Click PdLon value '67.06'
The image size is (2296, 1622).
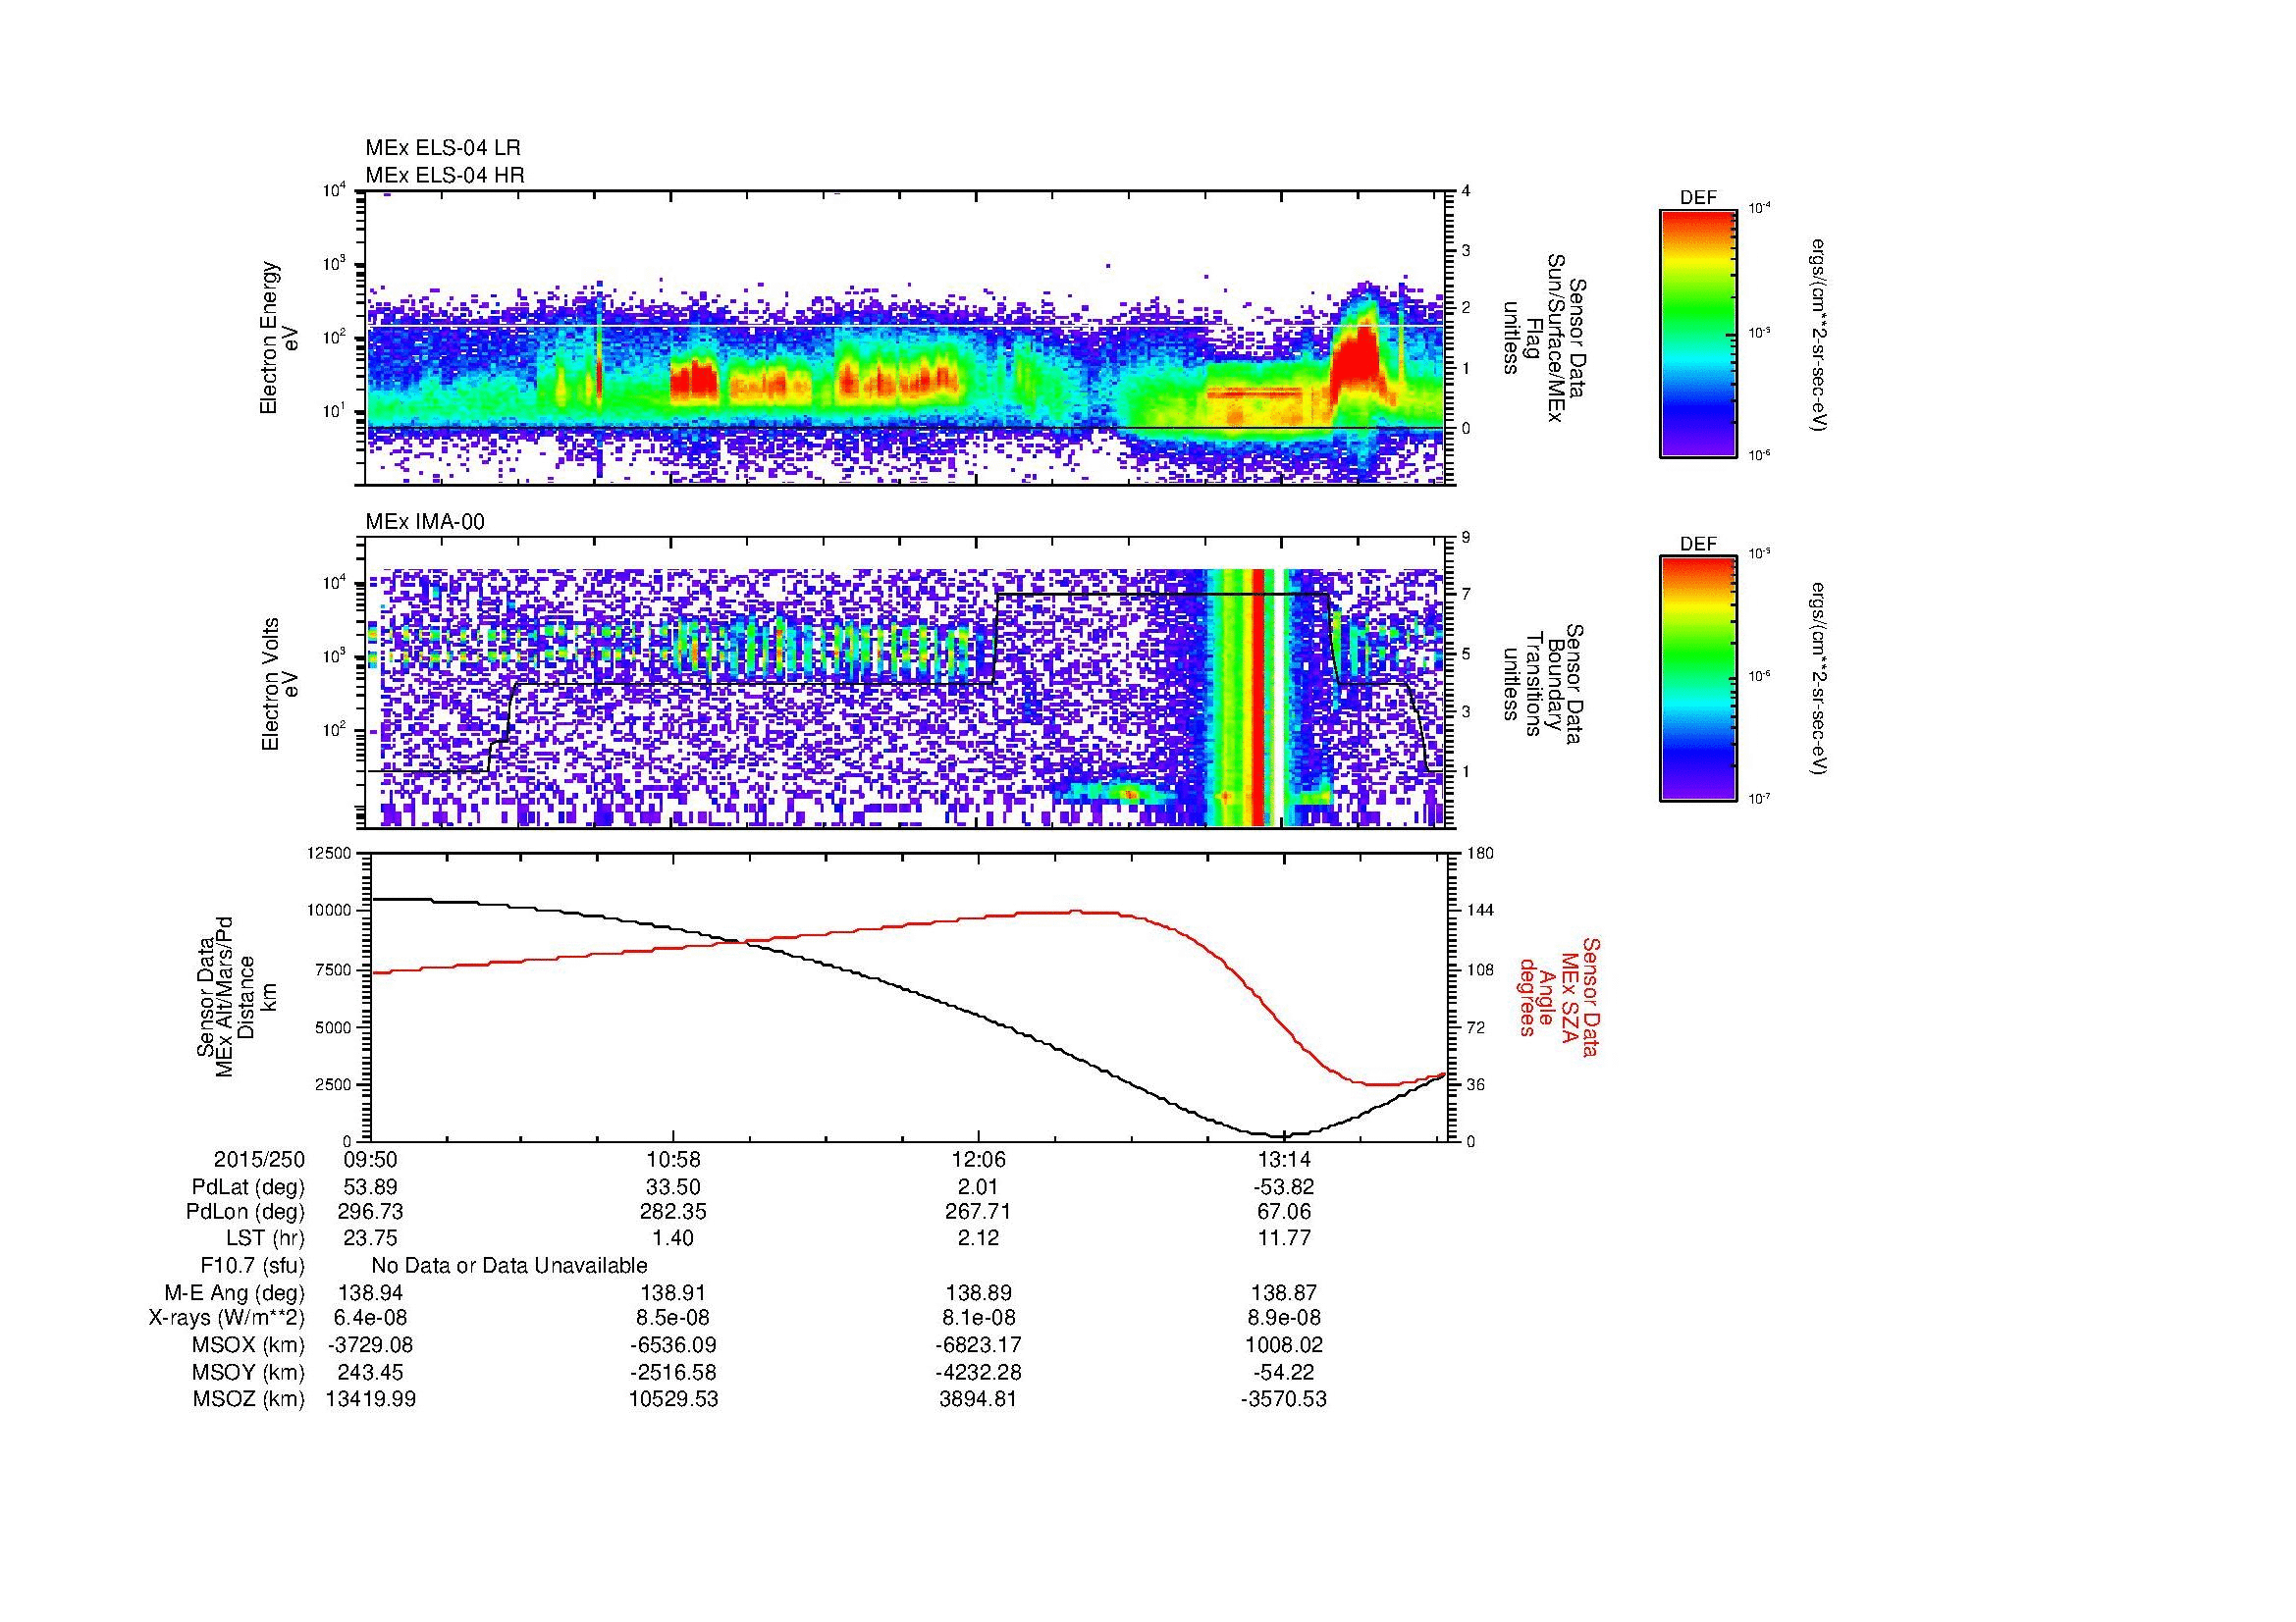[1283, 1212]
